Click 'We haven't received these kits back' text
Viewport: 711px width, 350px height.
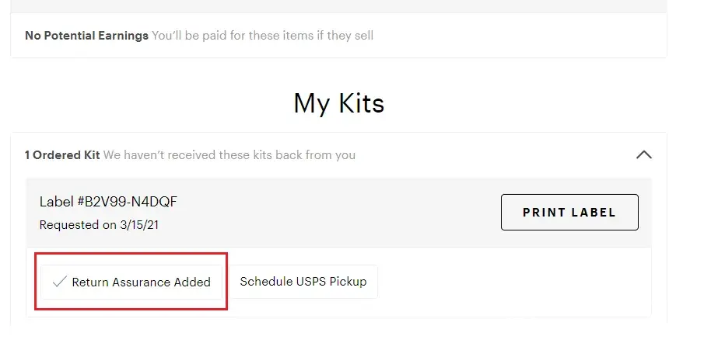pyautogui.click(x=229, y=154)
